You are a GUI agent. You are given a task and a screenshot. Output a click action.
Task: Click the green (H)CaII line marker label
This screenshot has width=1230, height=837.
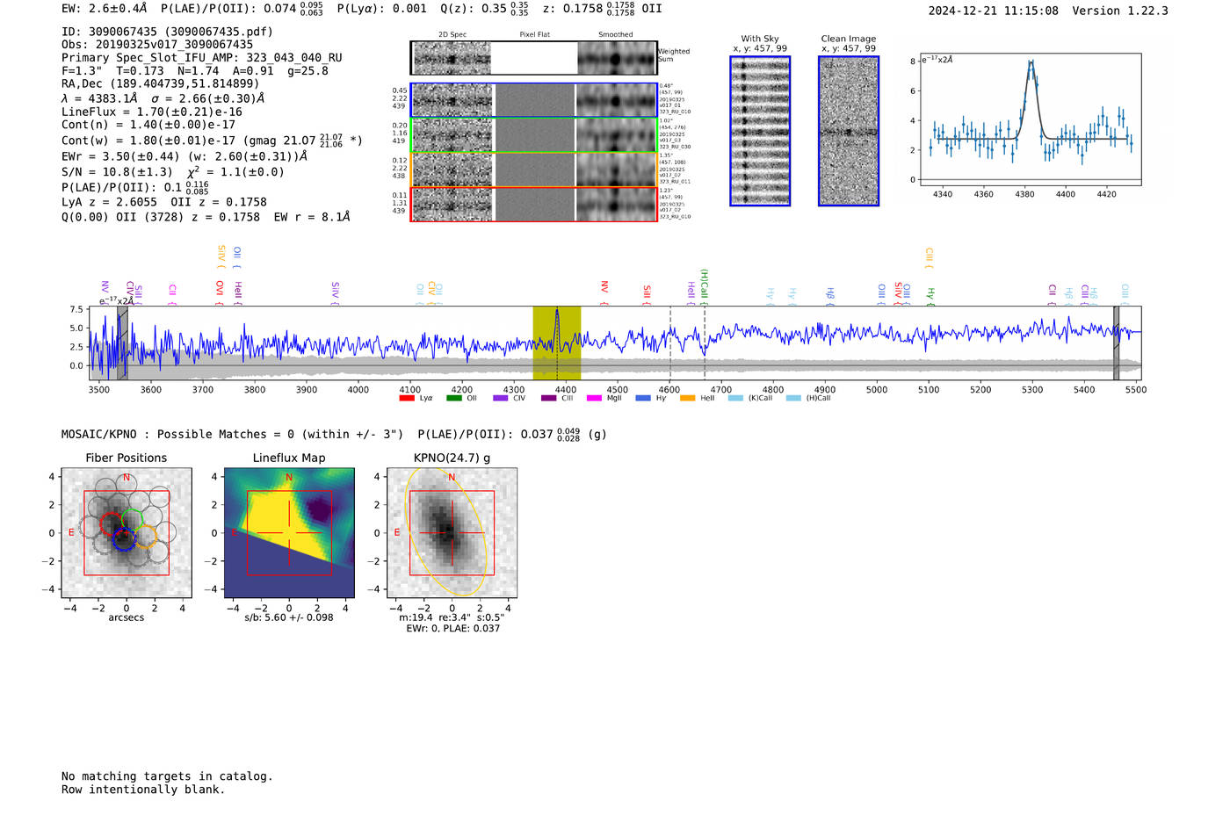point(704,286)
